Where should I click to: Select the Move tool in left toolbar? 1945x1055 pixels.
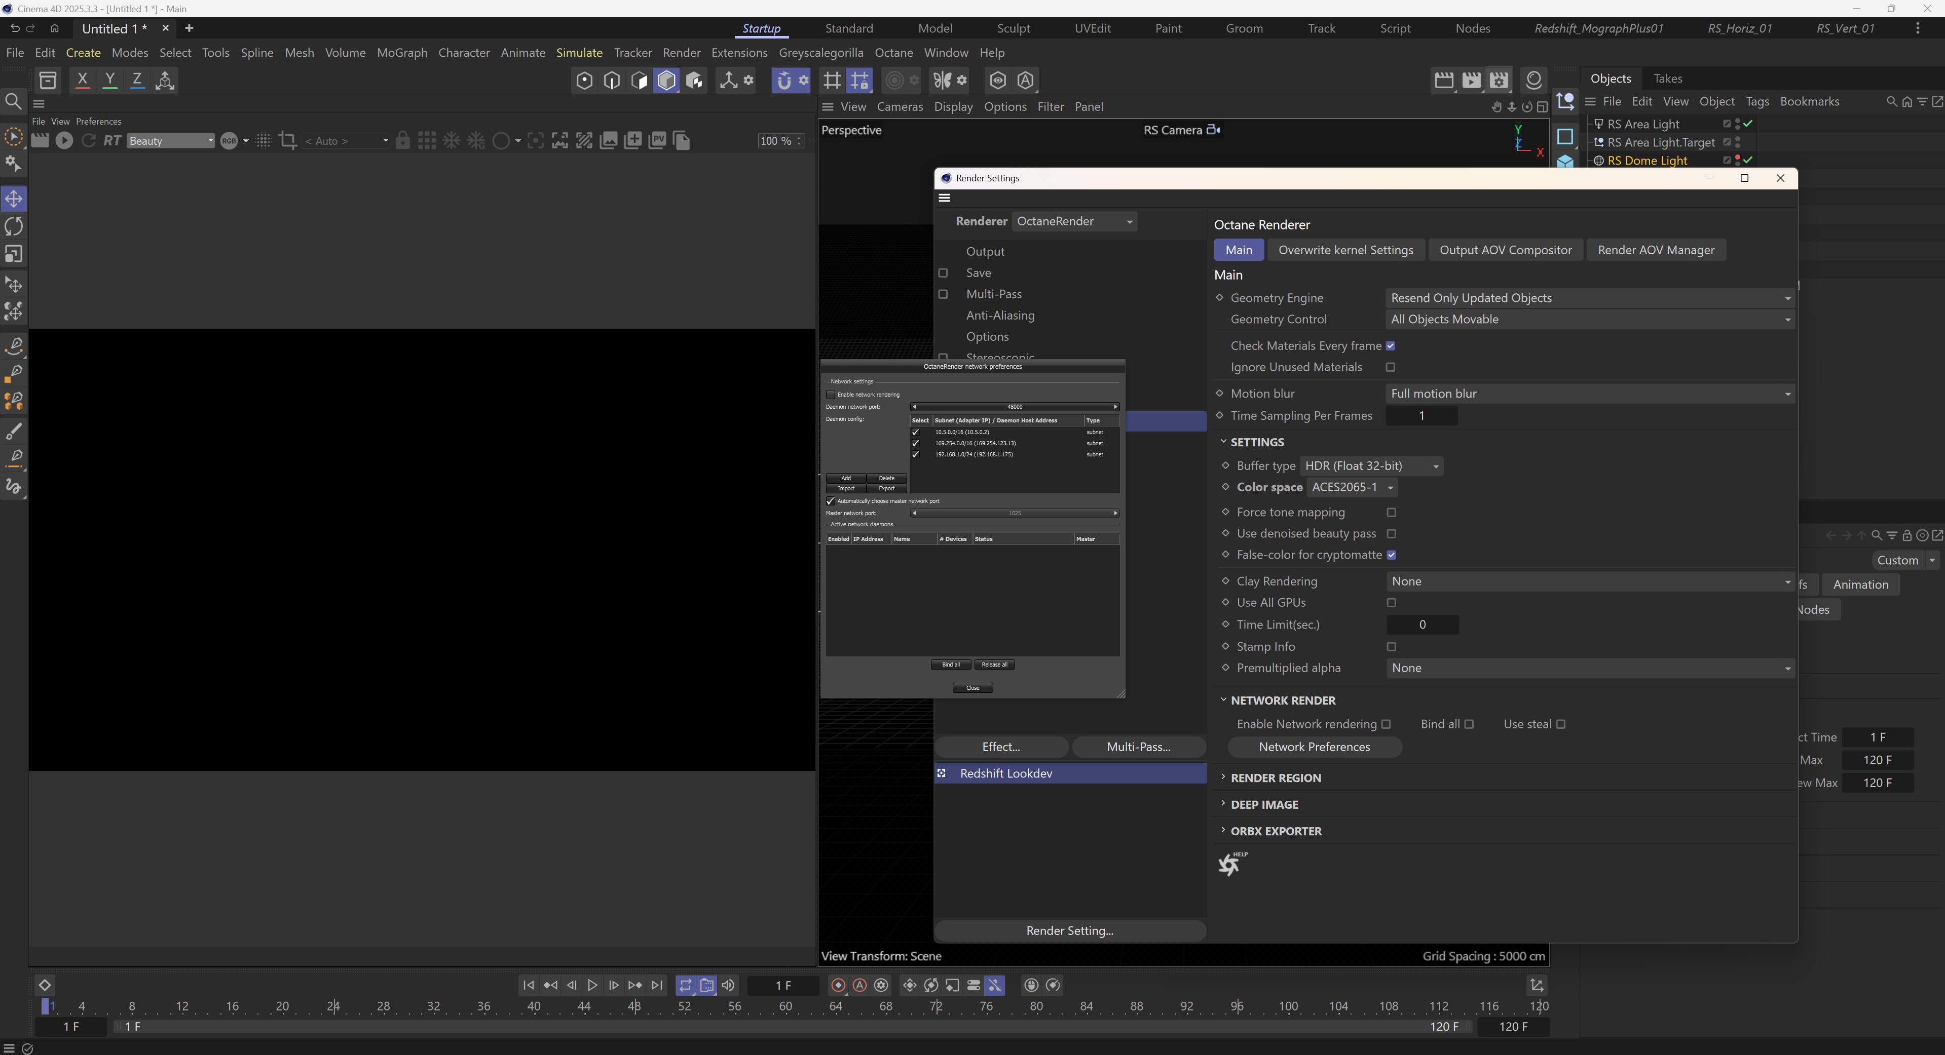pos(14,199)
